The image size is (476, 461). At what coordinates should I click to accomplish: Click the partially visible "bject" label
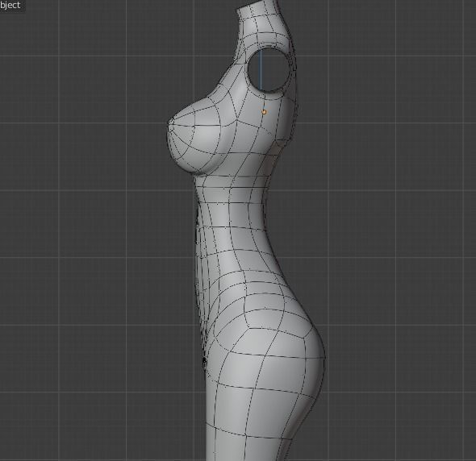[10, 5]
